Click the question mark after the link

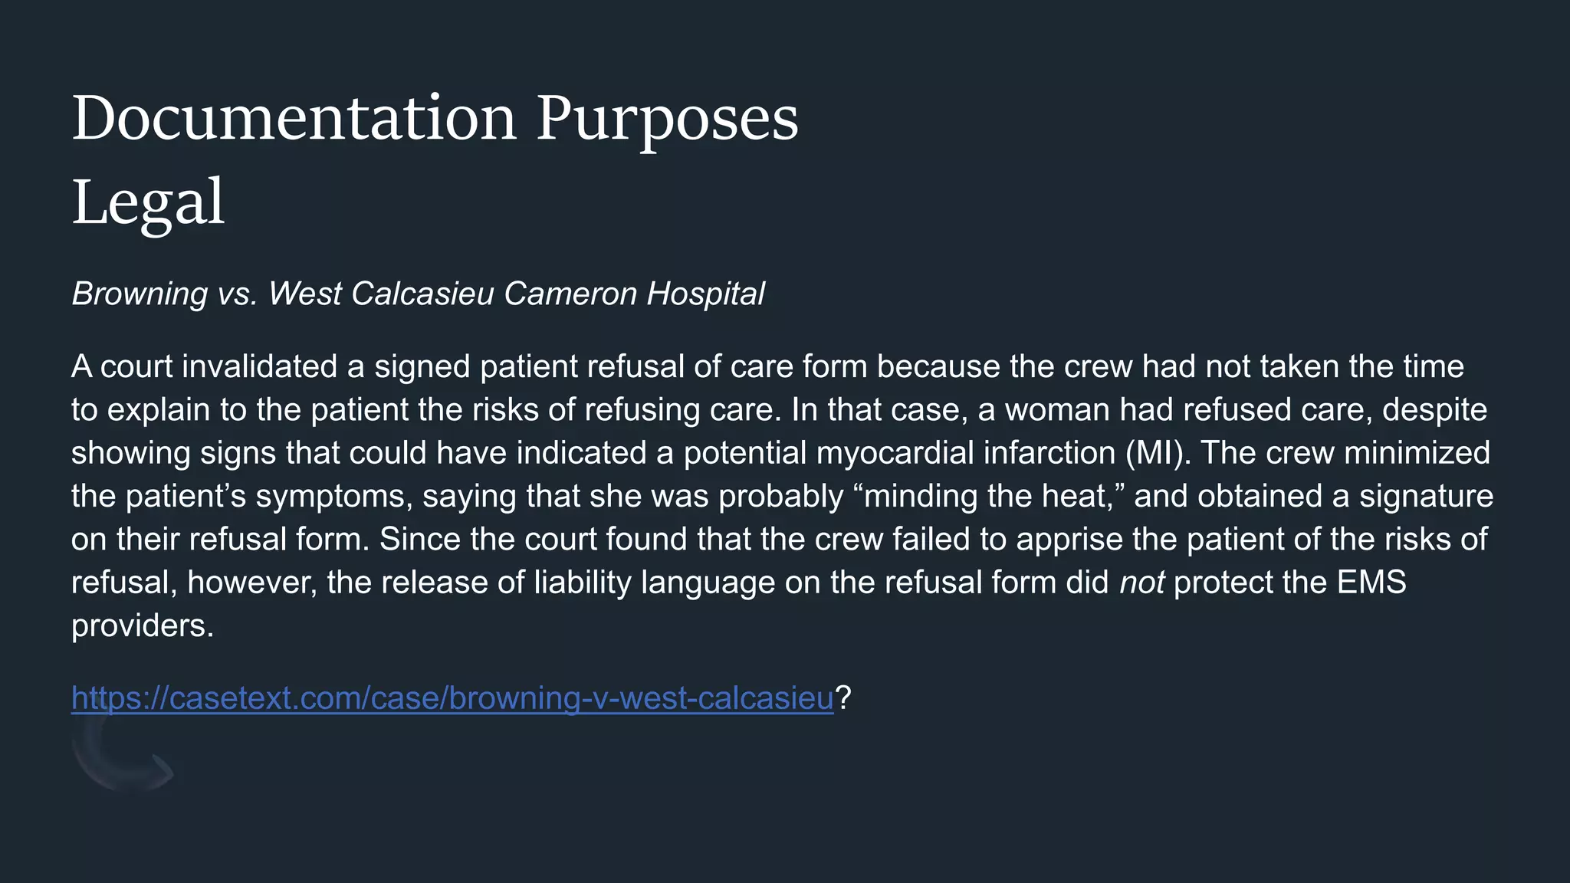843,698
